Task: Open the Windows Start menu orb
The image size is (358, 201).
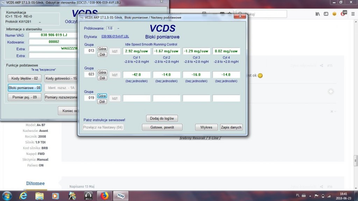Action: [x=7, y=196]
